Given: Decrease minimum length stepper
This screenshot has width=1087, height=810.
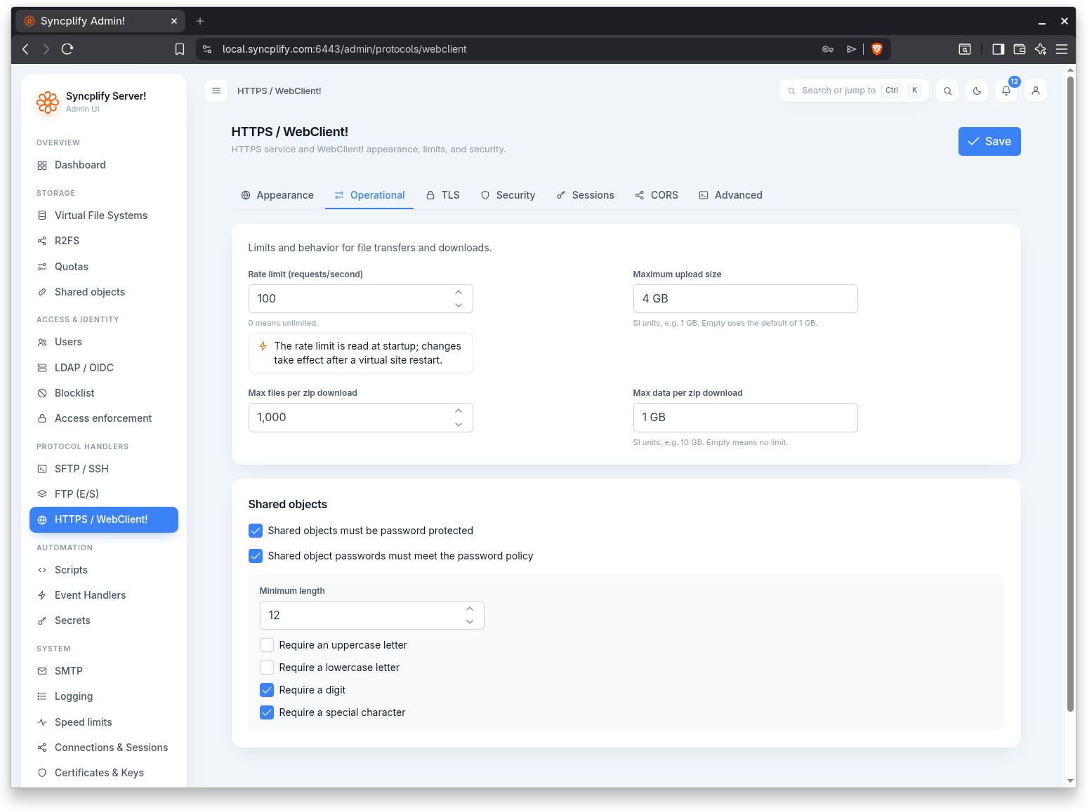Looking at the screenshot, I should pos(470,622).
